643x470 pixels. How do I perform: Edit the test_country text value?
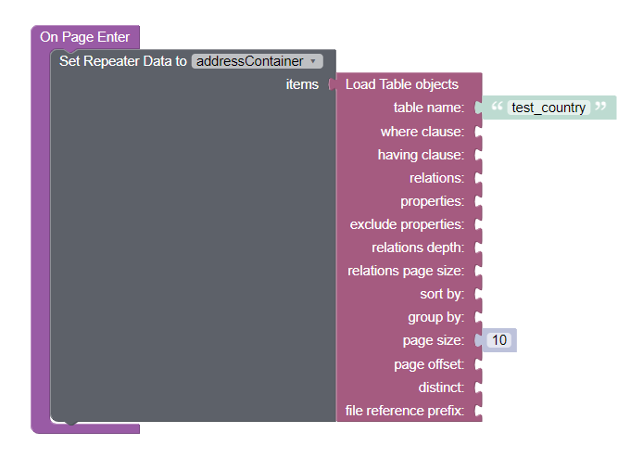548,108
